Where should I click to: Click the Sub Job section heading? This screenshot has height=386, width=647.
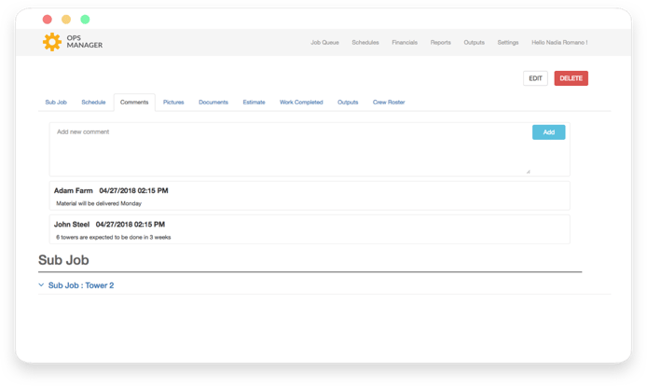(x=63, y=260)
